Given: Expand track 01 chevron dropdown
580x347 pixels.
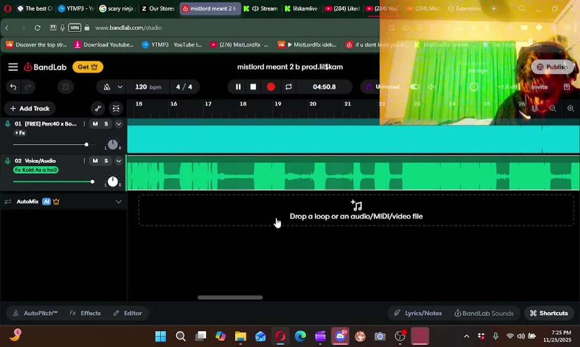Looking at the screenshot, I should point(119,124).
